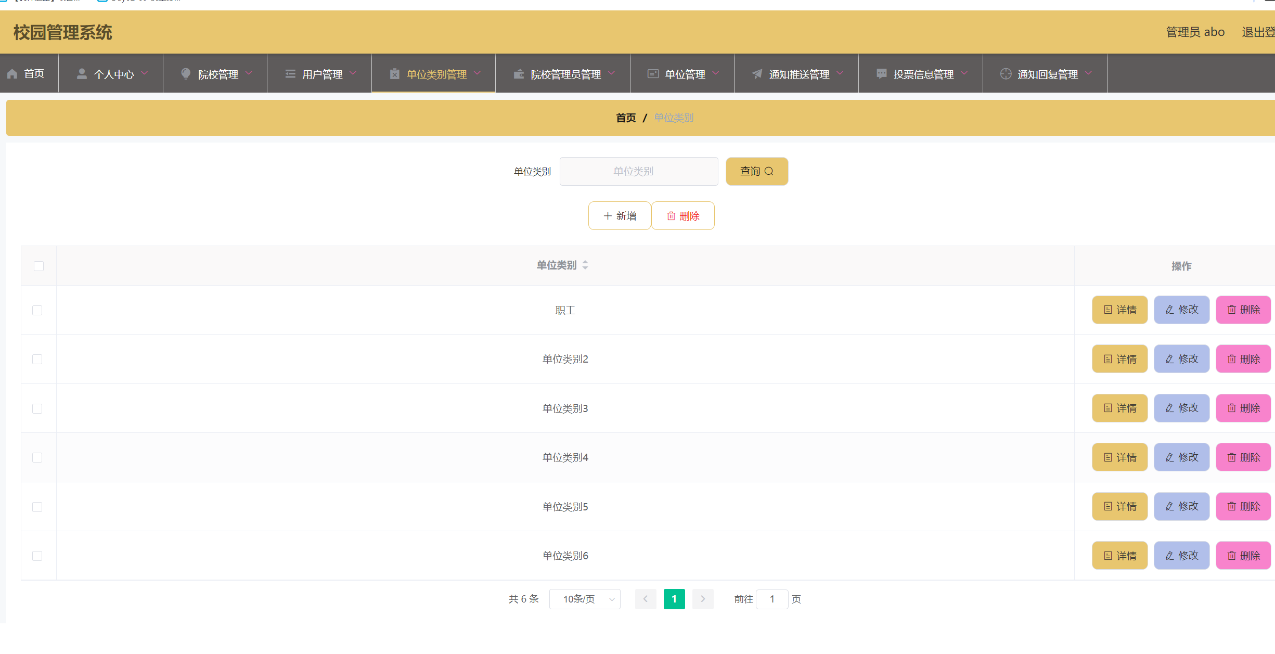Select the checkbox for the 单位类别4 row
The height and width of the screenshot is (654, 1275).
pos(37,457)
